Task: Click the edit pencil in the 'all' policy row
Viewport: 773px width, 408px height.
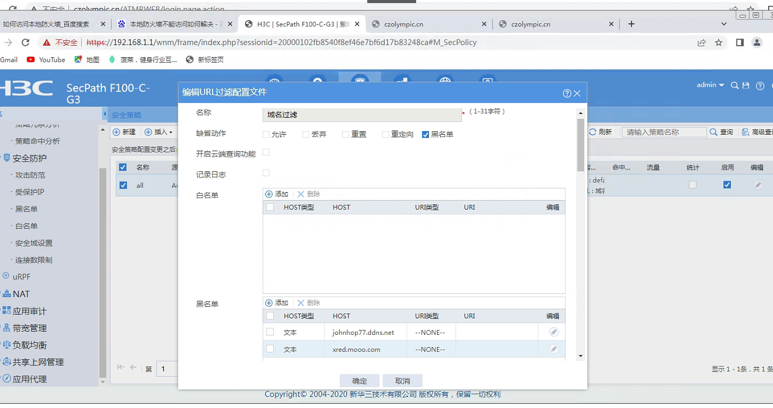Action: 758,185
